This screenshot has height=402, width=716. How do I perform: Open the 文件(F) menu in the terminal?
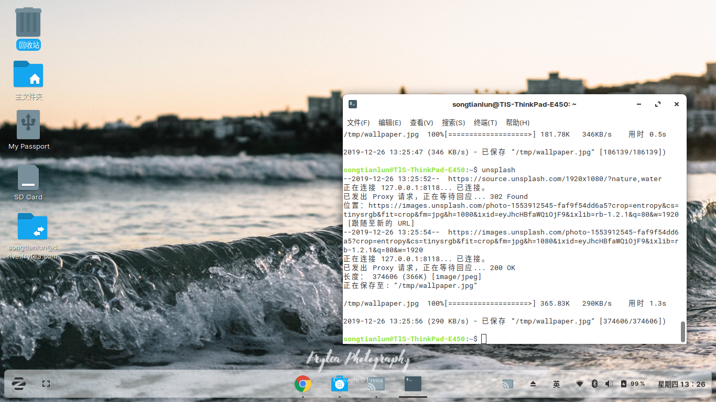pyautogui.click(x=359, y=122)
